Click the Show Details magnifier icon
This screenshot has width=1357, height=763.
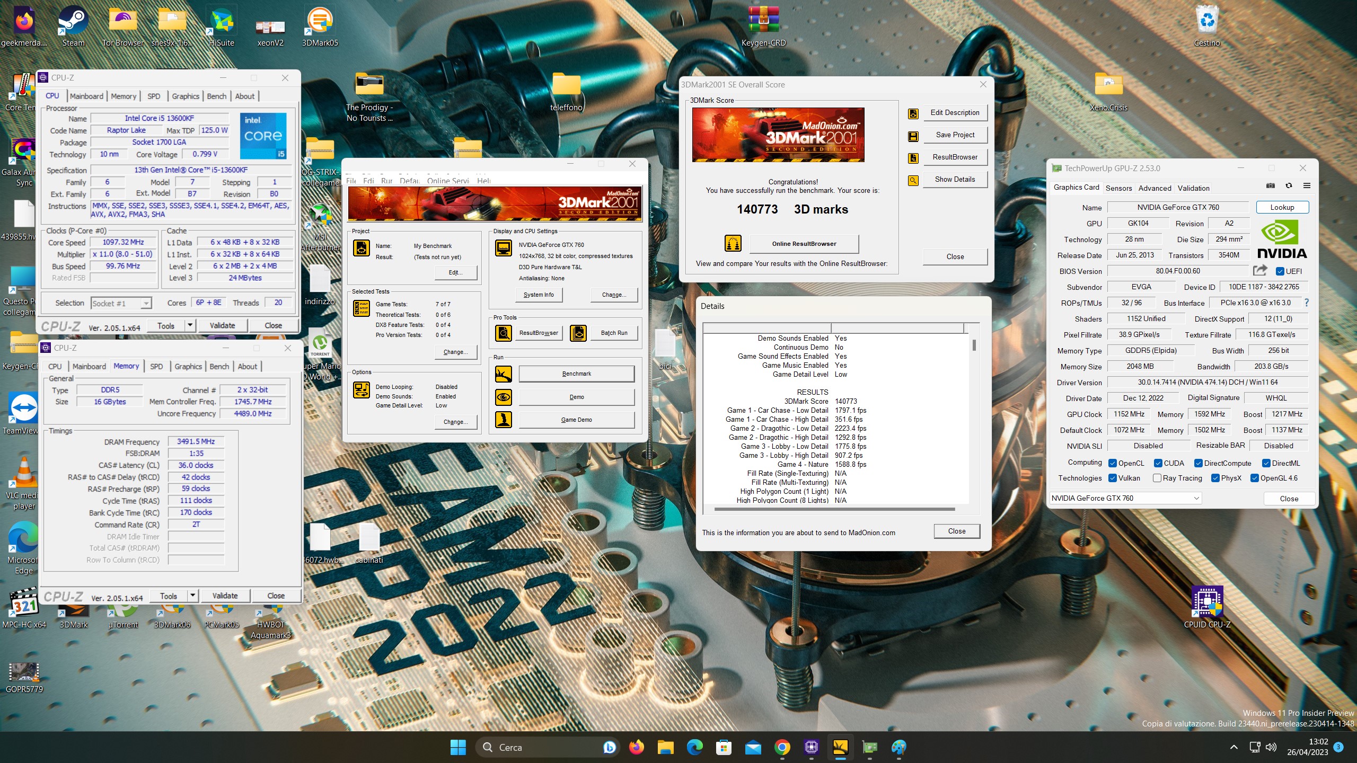click(x=913, y=181)
